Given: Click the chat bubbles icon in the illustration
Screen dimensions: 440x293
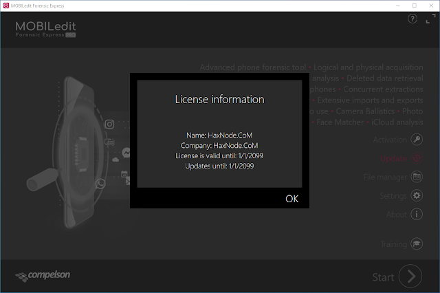Looking at the screenshot, I should (x=109, y=142).
